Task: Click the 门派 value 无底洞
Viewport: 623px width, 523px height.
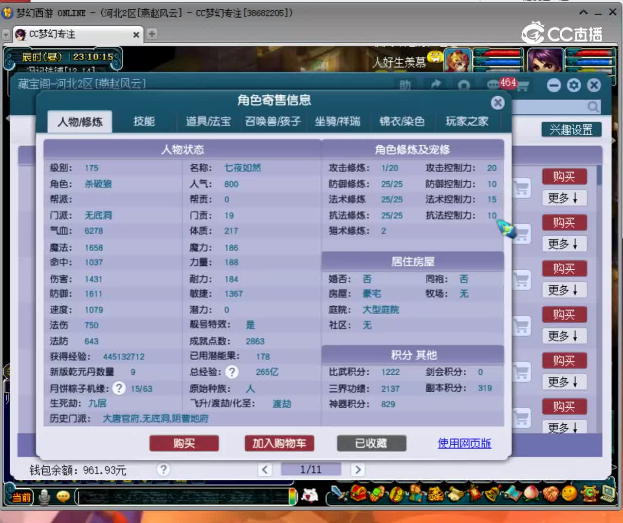Action: (x=98, y=215)
